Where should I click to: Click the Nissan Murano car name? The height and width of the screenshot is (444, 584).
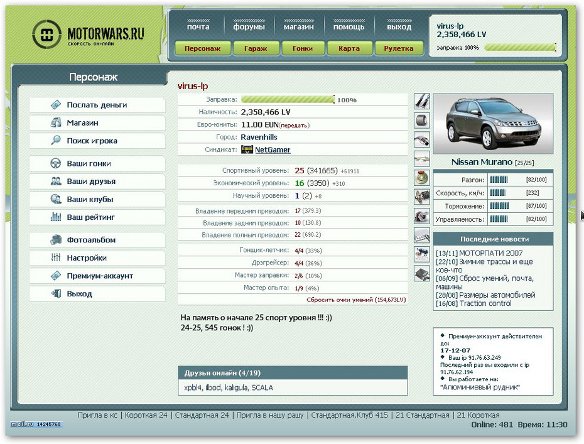pos(482,162)
